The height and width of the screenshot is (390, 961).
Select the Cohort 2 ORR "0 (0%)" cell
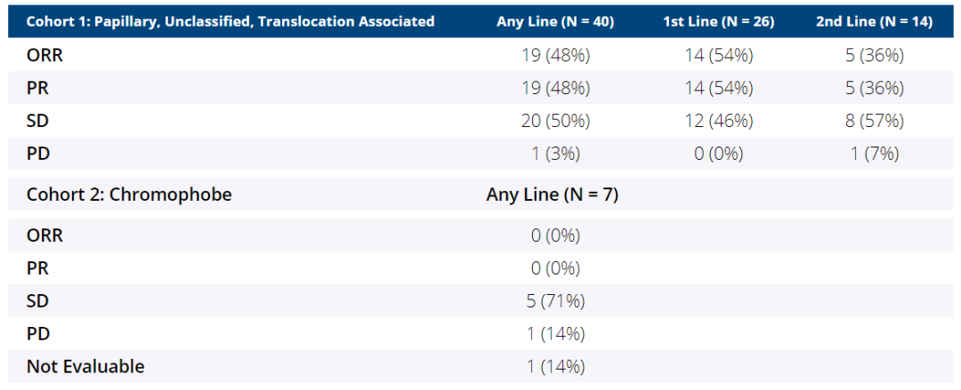point(555,235)
